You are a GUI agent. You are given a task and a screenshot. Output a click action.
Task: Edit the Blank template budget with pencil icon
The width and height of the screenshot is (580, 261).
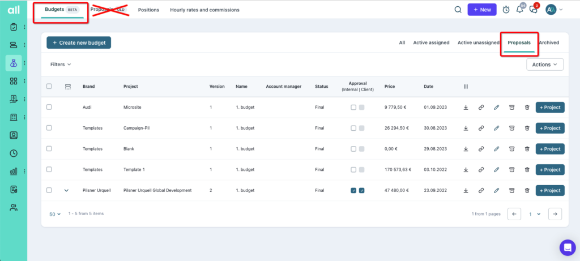[x=496, y=149]
